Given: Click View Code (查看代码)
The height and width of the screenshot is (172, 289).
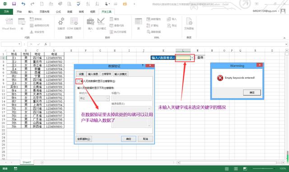Looking at the screenshot, I should tap(117, 25).
